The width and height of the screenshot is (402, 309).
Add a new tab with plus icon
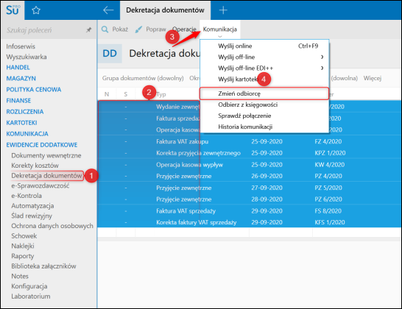coord(223,10)
